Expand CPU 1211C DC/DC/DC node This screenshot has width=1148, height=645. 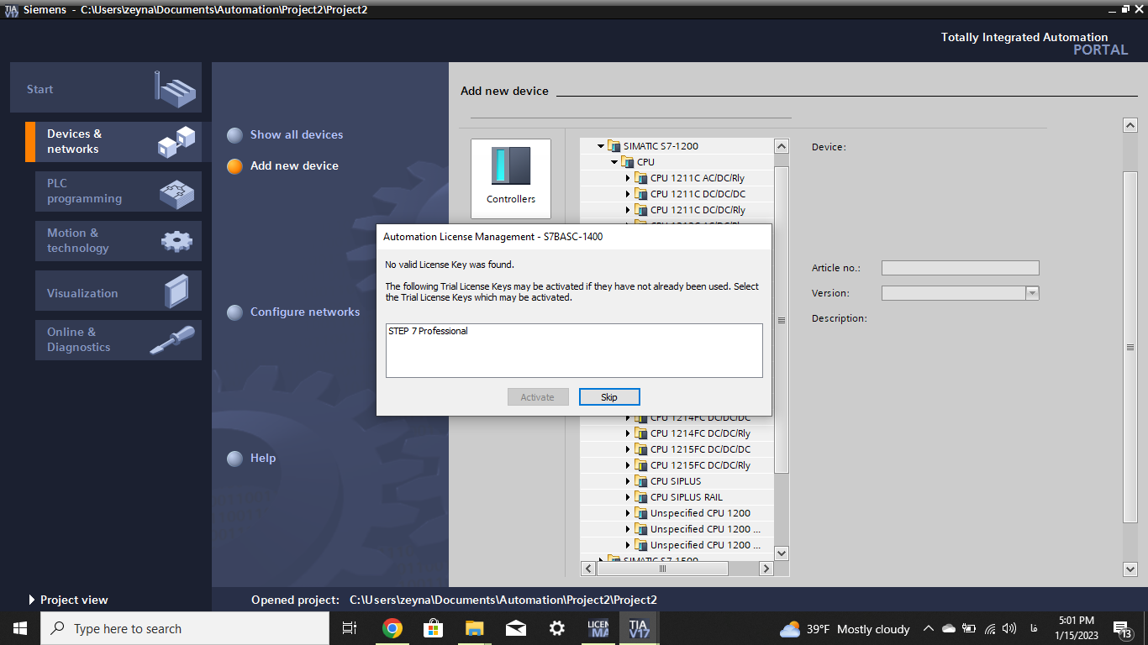(628, 194)
